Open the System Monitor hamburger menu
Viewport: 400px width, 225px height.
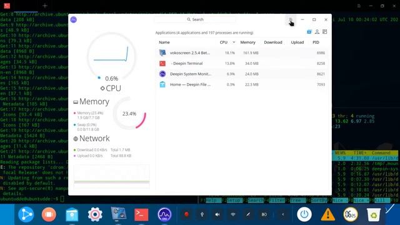[290, 19]
